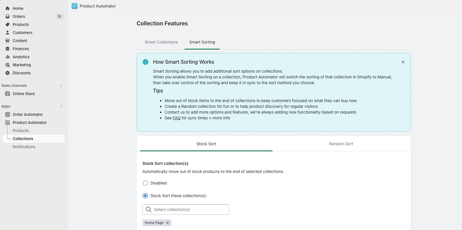Viewport: 462px width, 230px height.
Task: Click the Home Page tag label
Action: pyautogui.click(x=154, y=223)
